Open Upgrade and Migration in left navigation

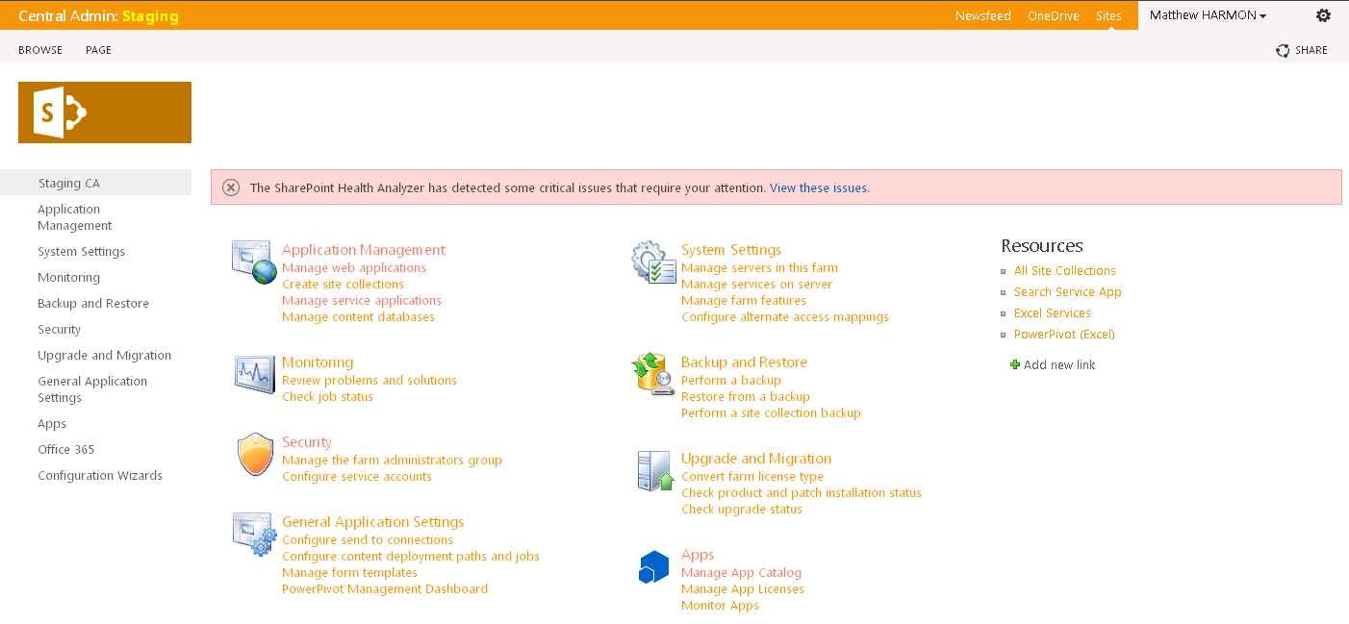coord(105,356)
